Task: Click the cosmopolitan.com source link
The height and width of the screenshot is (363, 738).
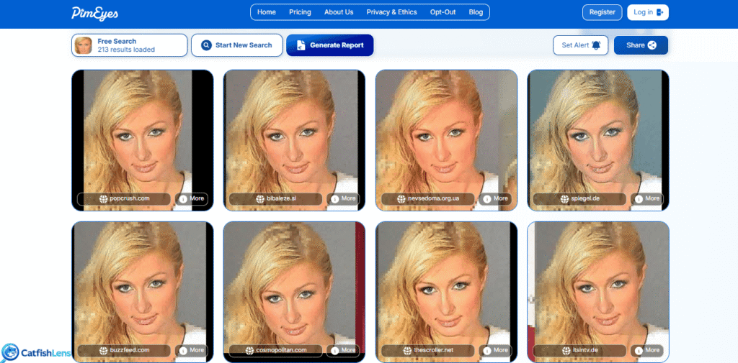Action: click(x=276, y=350)
